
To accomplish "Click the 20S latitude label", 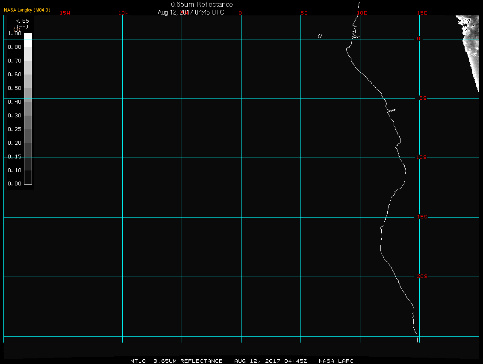I will (422, 276).
